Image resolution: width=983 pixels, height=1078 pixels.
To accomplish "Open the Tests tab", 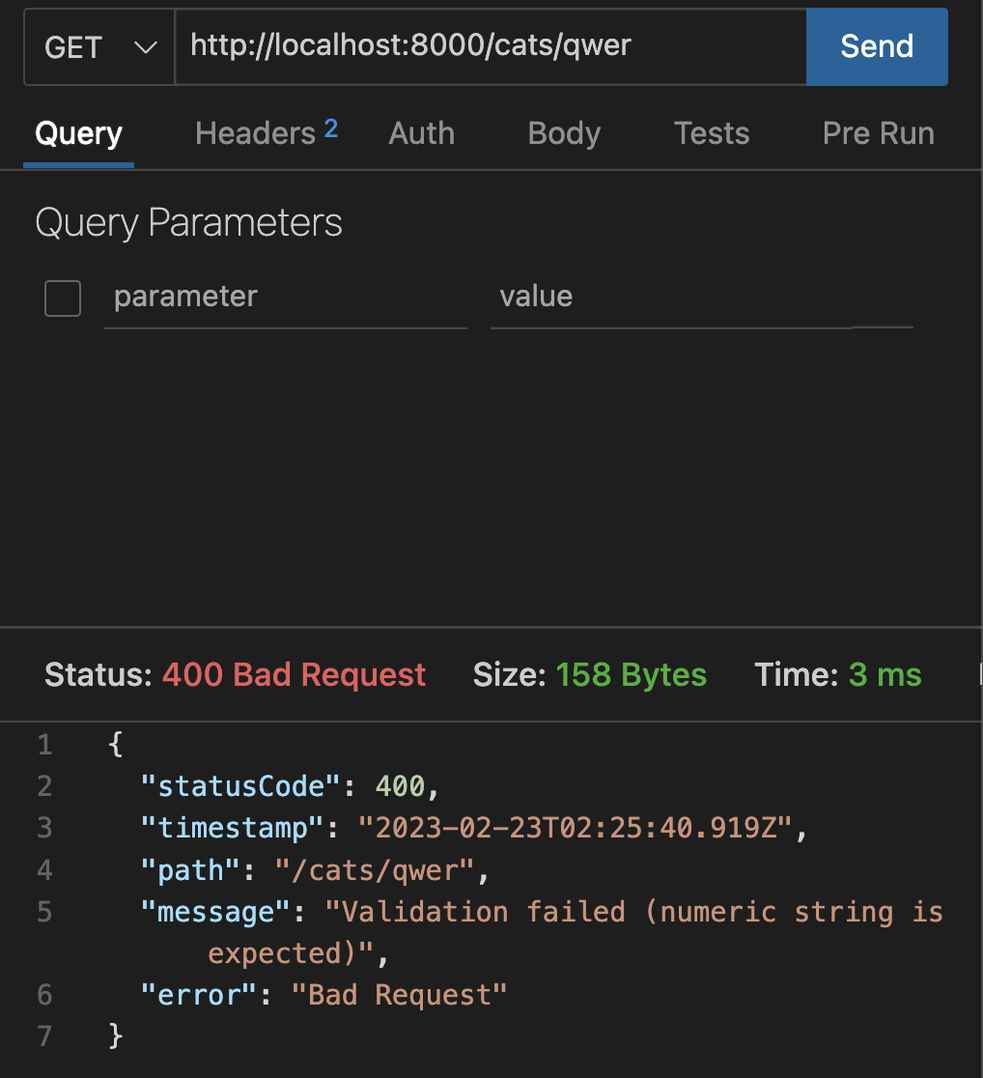I will click(712, 133).
